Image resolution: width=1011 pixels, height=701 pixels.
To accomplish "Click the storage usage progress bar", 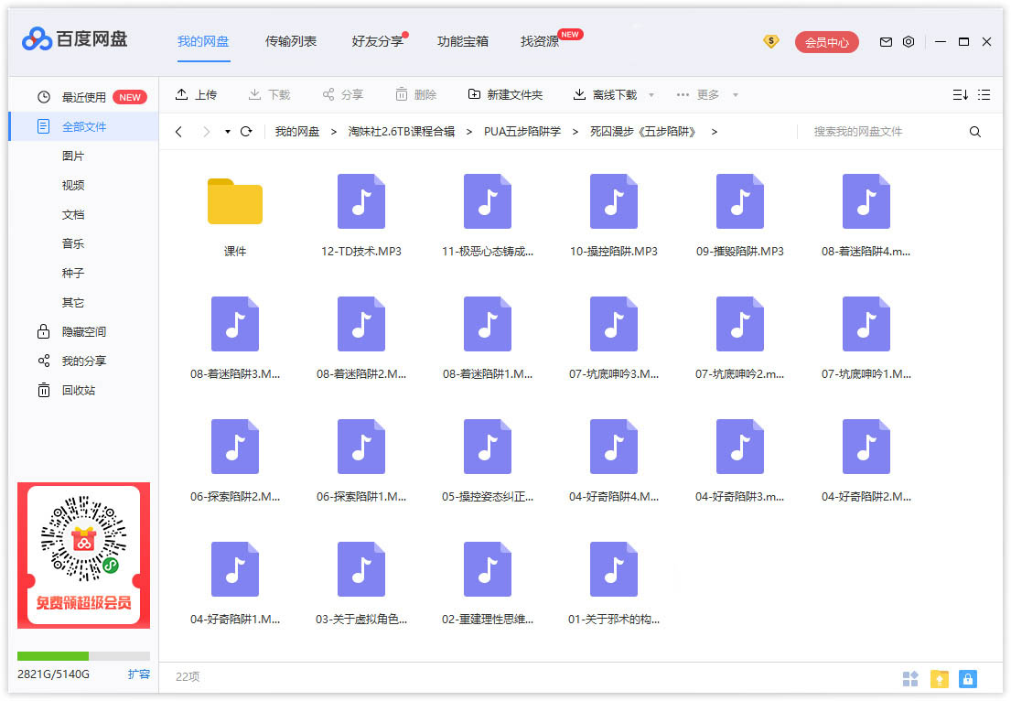I will coord(83,656).
